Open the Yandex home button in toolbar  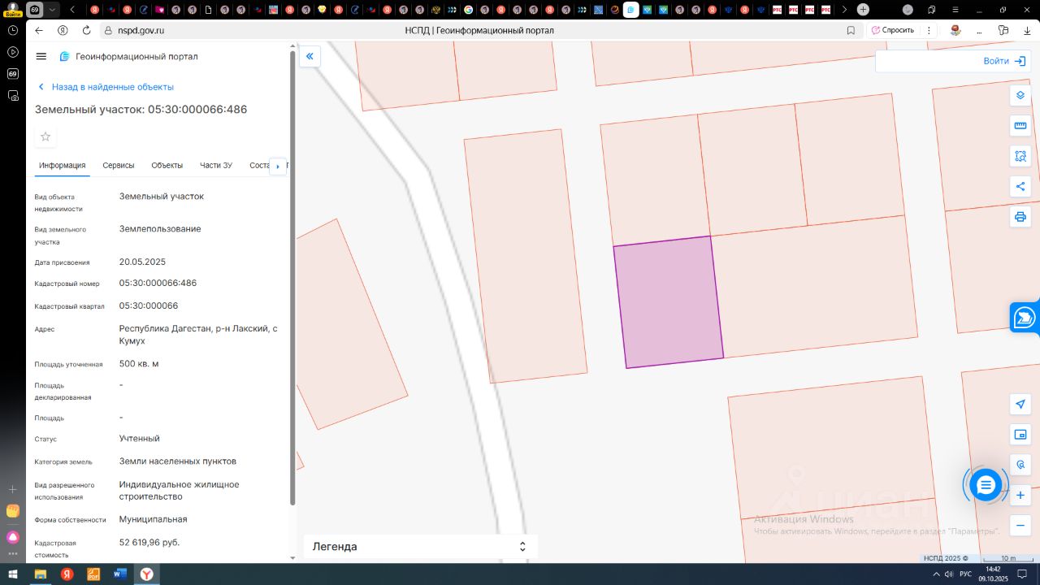point(63,30)
